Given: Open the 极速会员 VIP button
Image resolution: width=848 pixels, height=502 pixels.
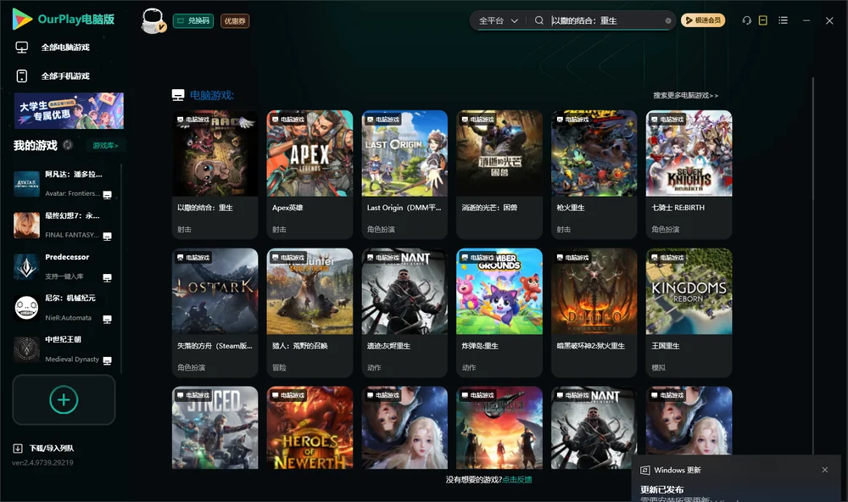Looking at the screenshot, I should pyautogui.click(x=702, y=20).
